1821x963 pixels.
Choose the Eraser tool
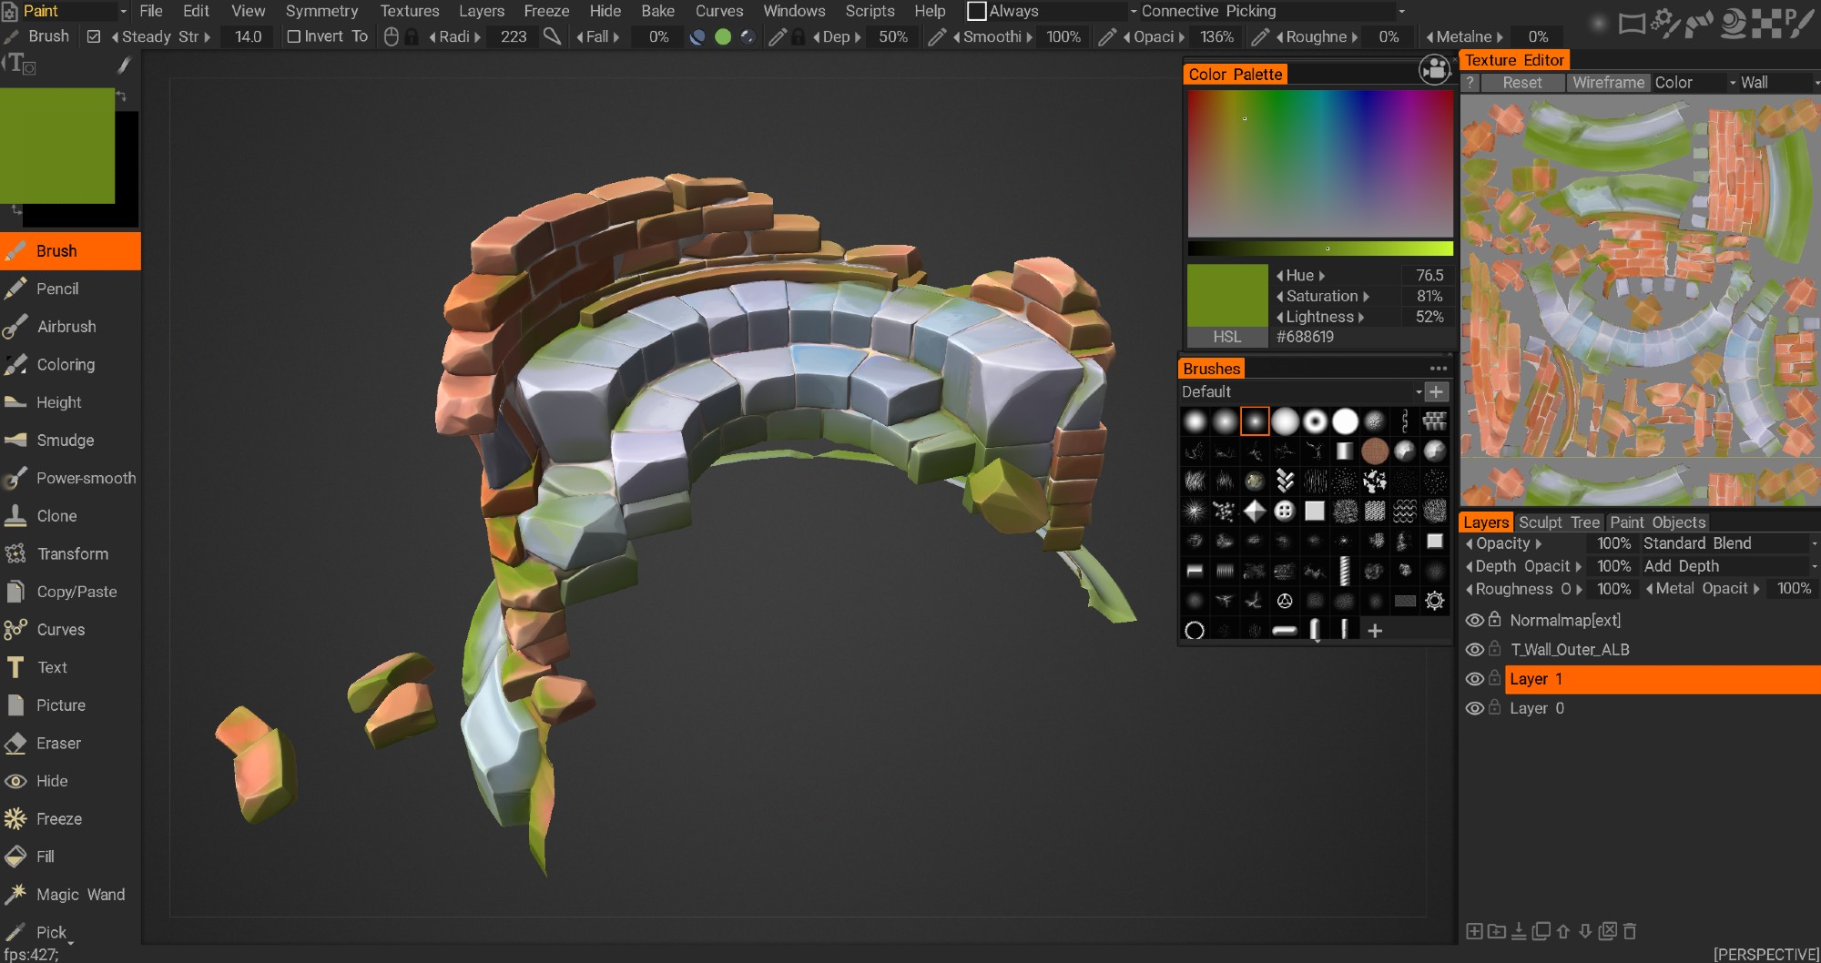(x=58, y=744)
